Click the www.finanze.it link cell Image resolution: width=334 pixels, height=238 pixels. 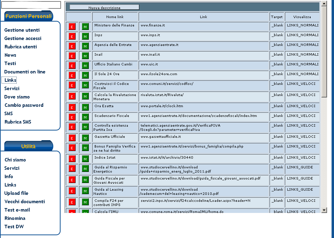tap(204, 26)
